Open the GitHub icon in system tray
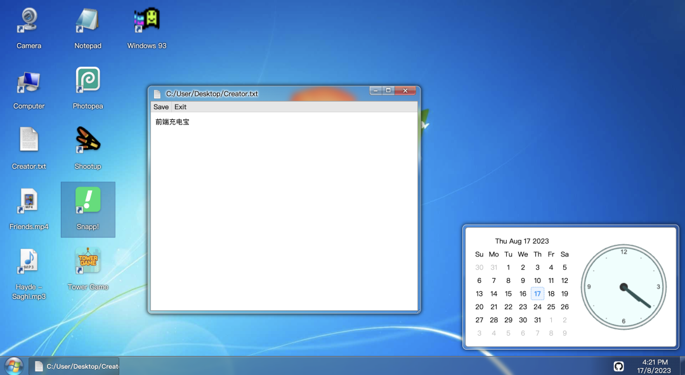The height and width of the screenshot is (375, 685). (618, 366)
